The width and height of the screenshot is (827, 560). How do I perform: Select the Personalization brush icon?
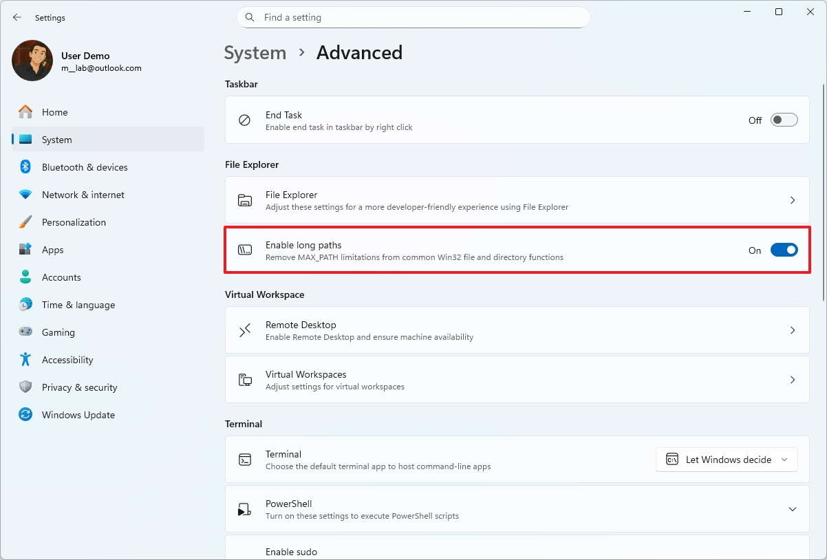tap(25, 222)
